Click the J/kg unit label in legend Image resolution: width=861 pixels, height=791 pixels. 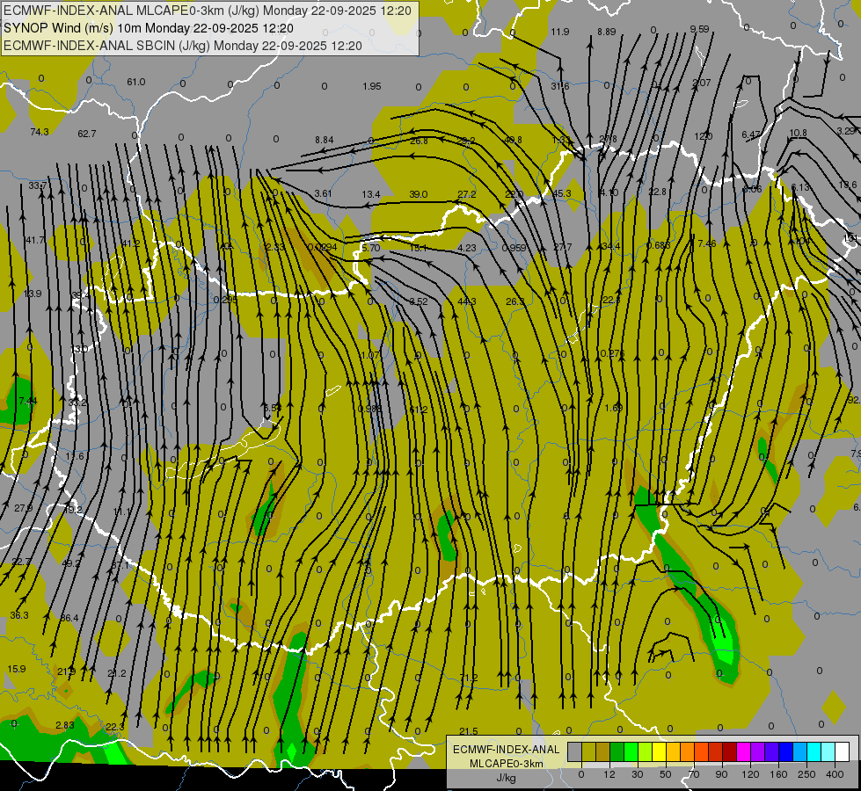[506, 777]
